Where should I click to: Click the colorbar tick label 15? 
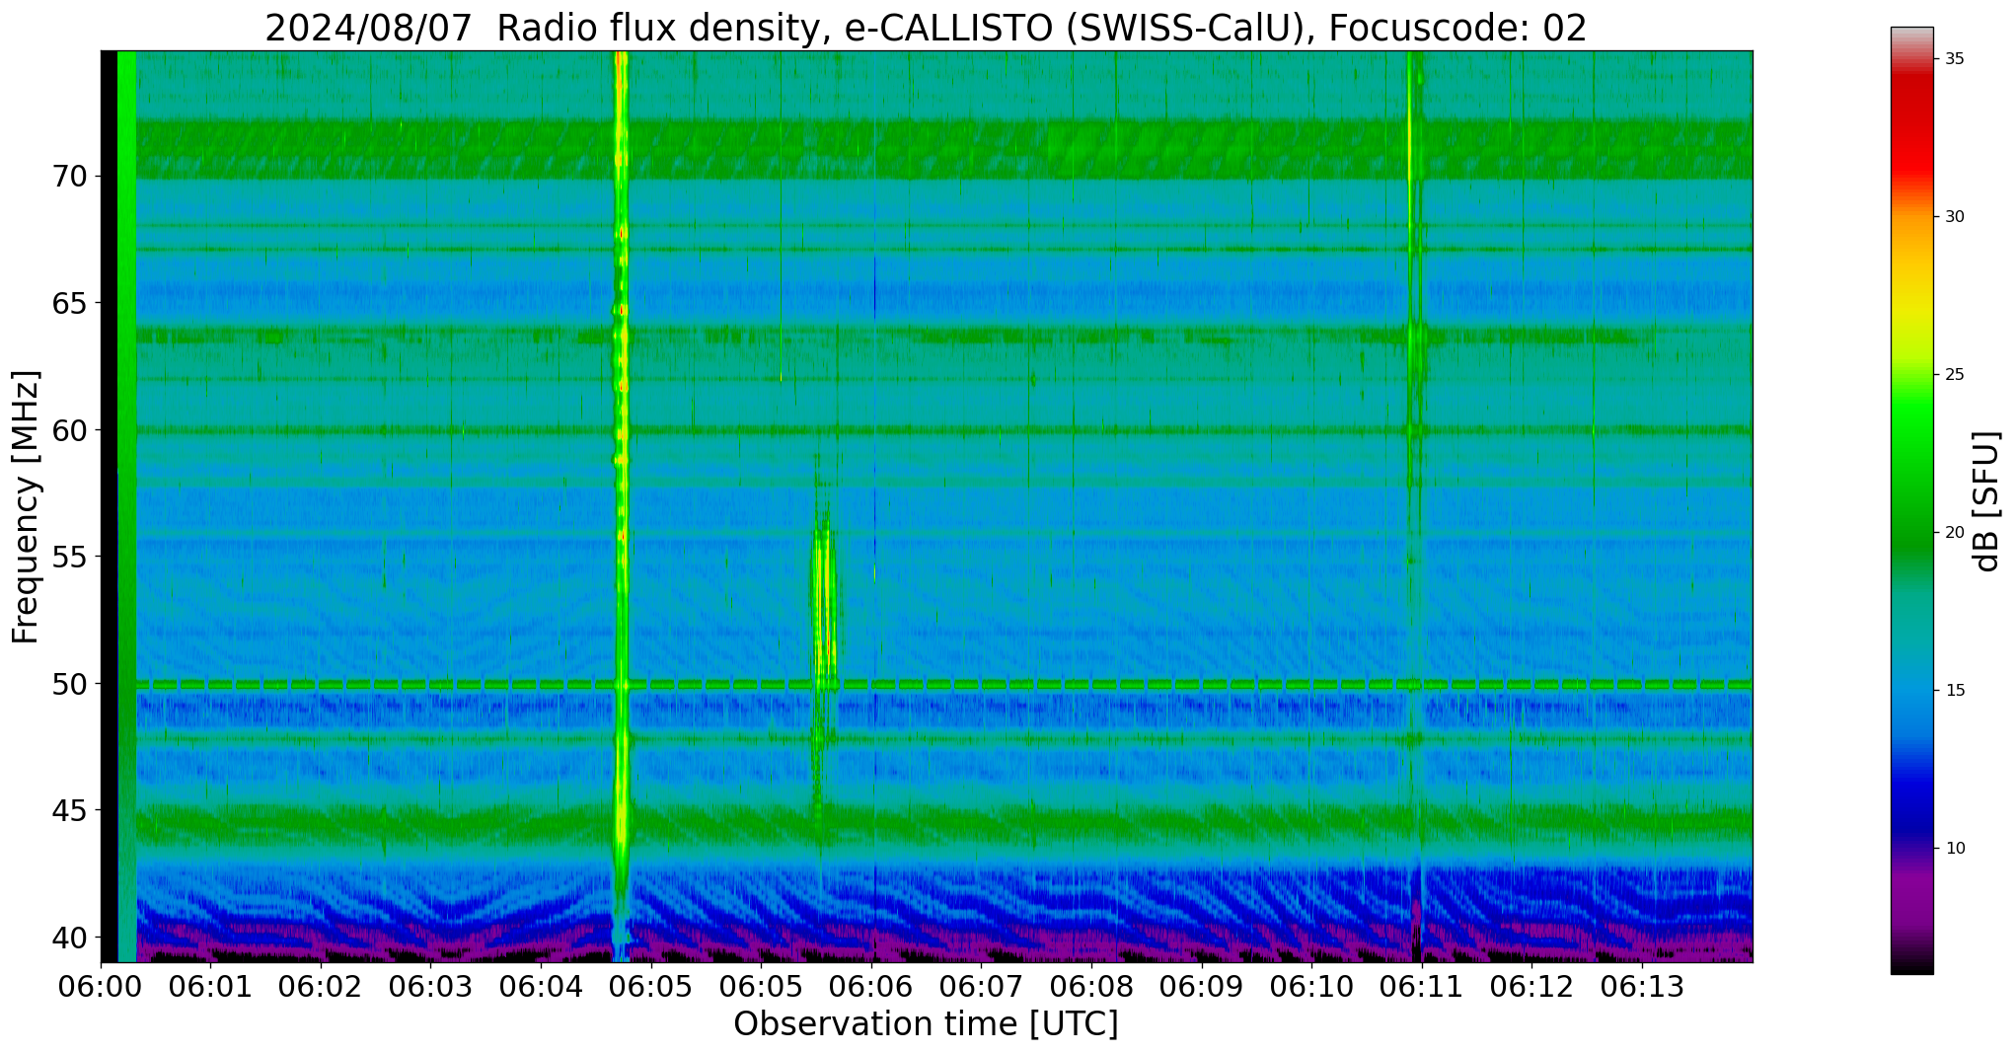[x=1953, y=690]
